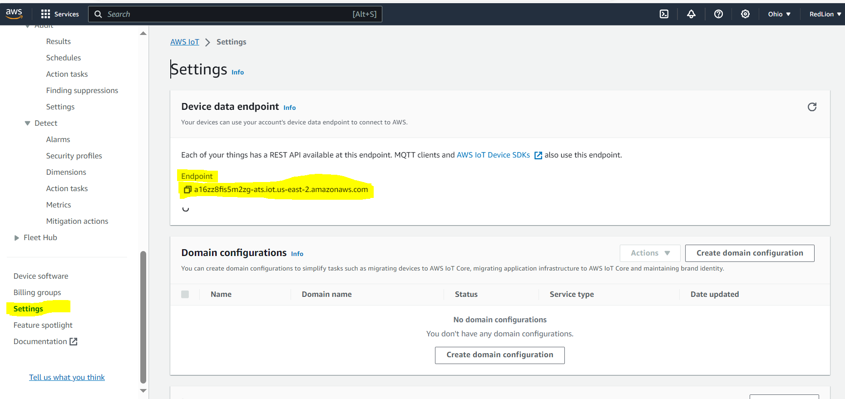This screenshot has height=399, width=845.
Task: Open Info link for Domain configurations
Action: point(297,254)
